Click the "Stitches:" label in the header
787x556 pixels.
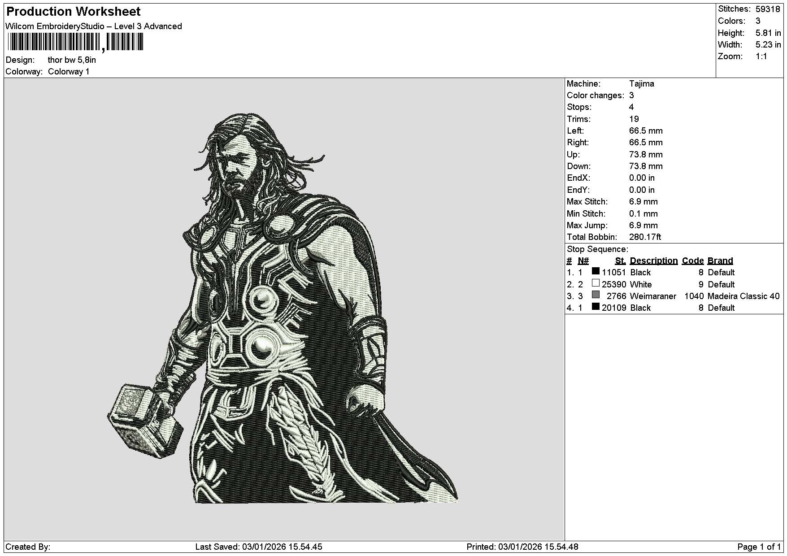coord(734,9)
